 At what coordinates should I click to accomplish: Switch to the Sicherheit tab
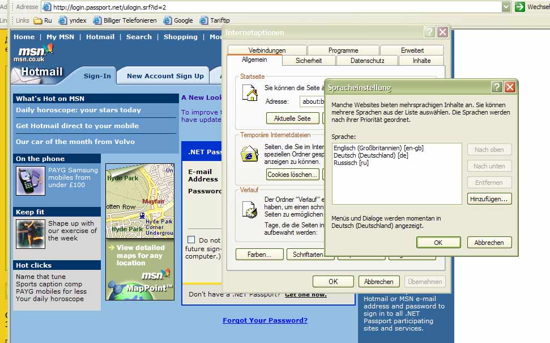tap(309, 61)
